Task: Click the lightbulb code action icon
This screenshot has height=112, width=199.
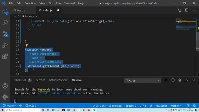Action: pyautogui.click(x=26, y=45)
